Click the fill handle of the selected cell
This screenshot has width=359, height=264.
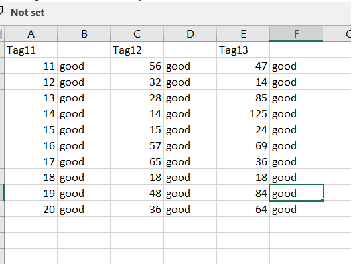[323, 200]
